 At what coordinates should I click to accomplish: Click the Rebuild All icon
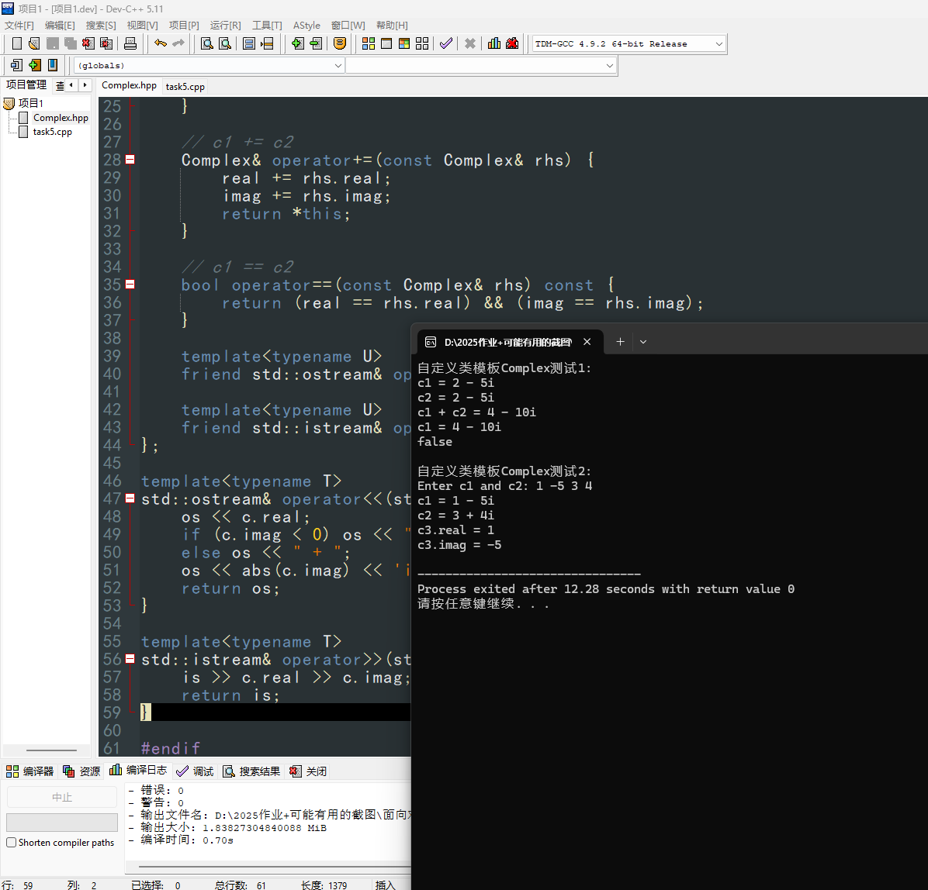422,43
